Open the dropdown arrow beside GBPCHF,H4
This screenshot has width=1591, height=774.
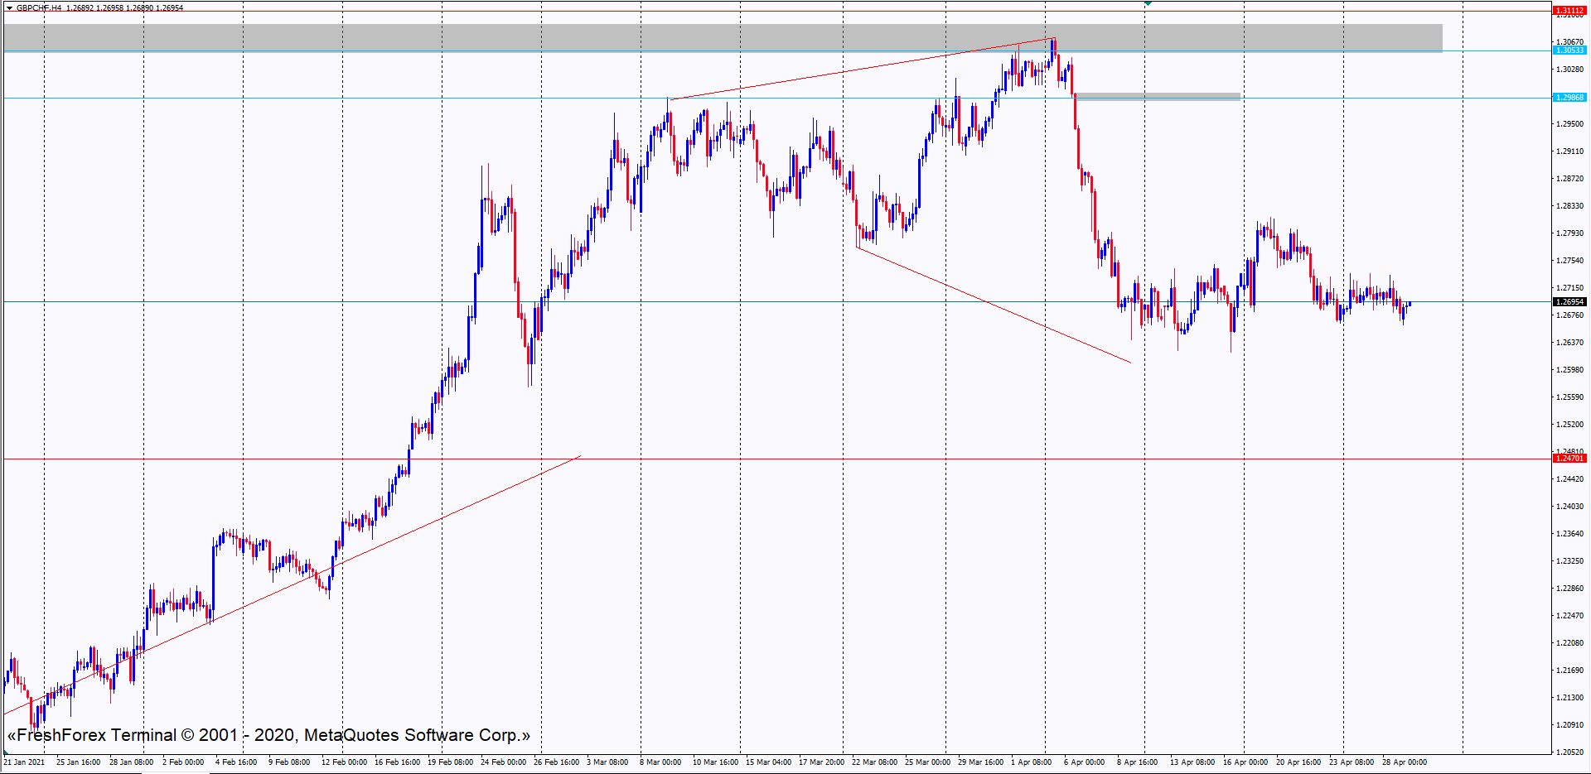[x=9, y=8]
